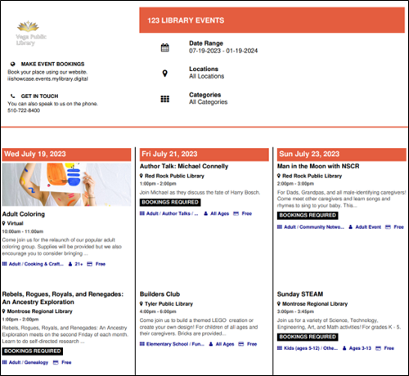Select the Kids (ages 5-12) category link
This screenshot has height=376, width=409.
click(x=311, y=348)
